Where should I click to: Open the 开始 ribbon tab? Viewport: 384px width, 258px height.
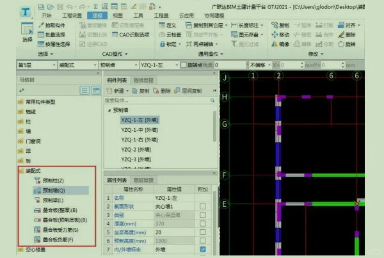tap(46, 15)
